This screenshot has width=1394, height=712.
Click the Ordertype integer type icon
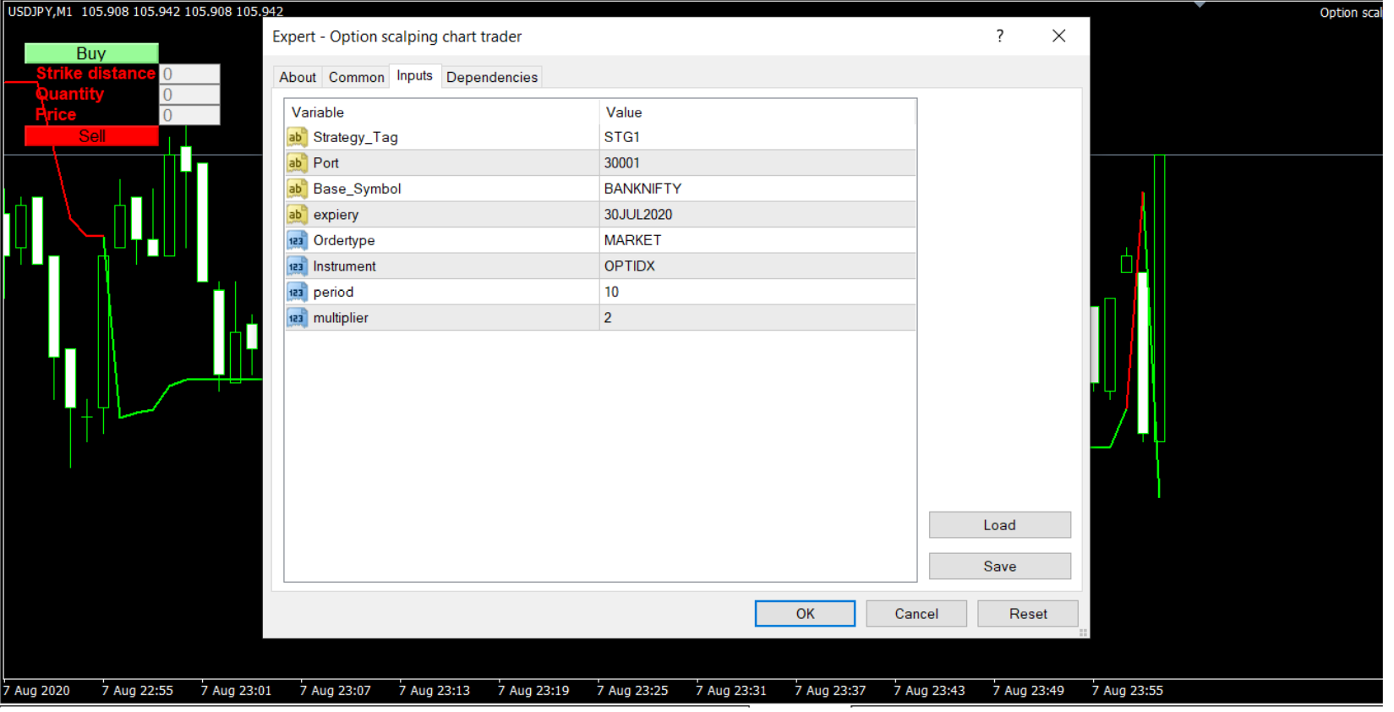(296, 240)
